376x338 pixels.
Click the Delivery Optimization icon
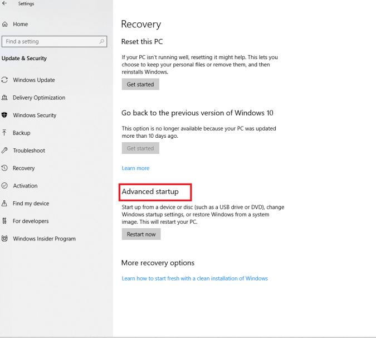pyautogui.click(x=4, y=98)
